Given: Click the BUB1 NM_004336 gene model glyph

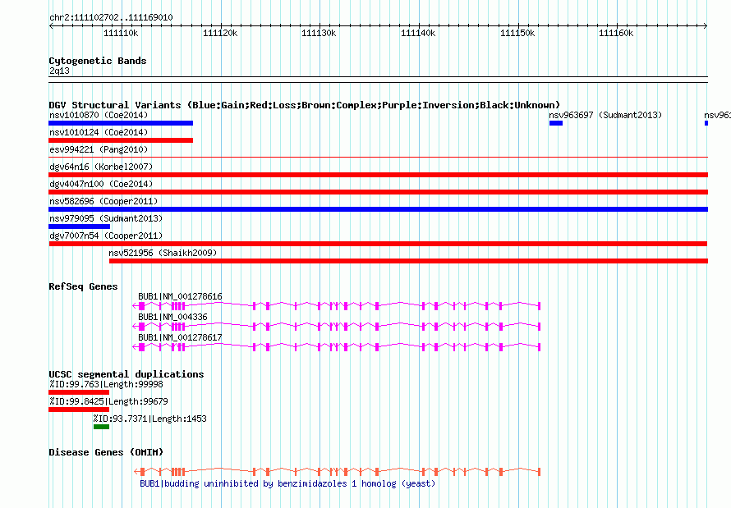Looking at the screenshot, I should 337,327.
